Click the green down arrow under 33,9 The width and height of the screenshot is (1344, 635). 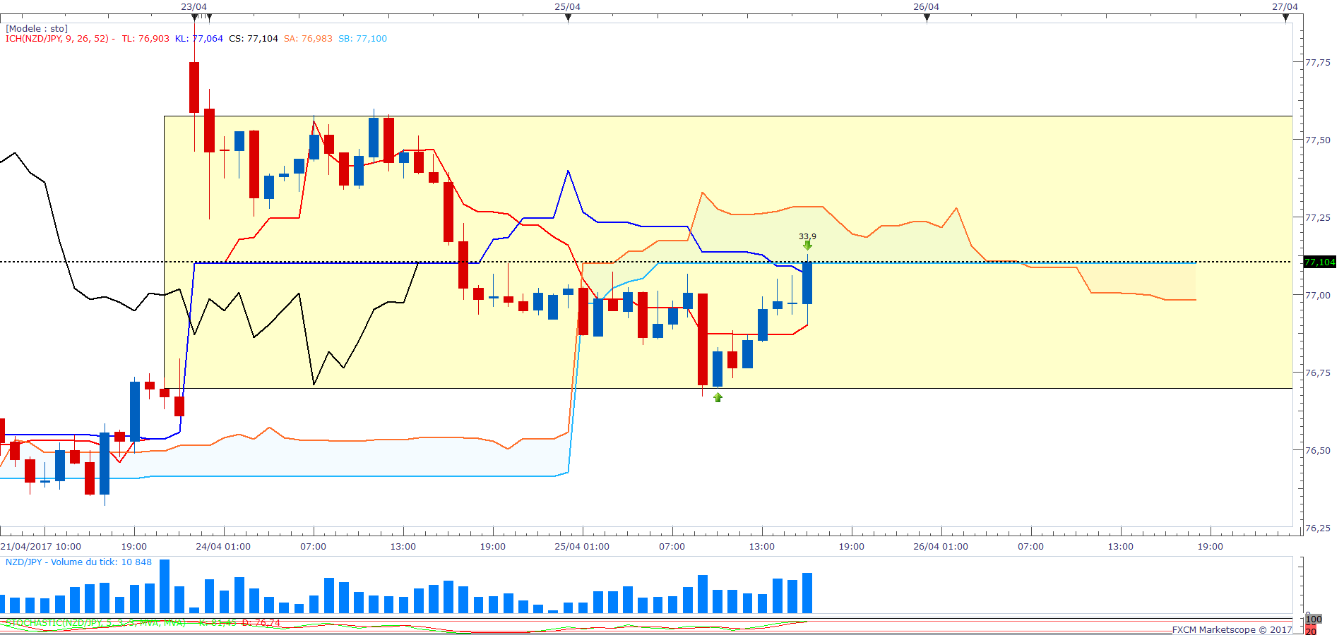[x=807, y=246]
